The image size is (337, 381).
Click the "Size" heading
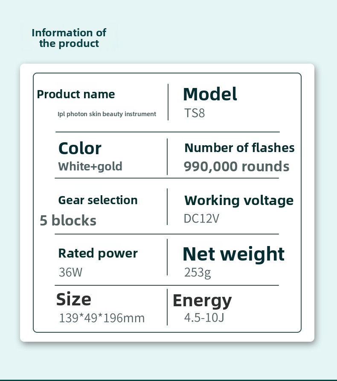73,299
